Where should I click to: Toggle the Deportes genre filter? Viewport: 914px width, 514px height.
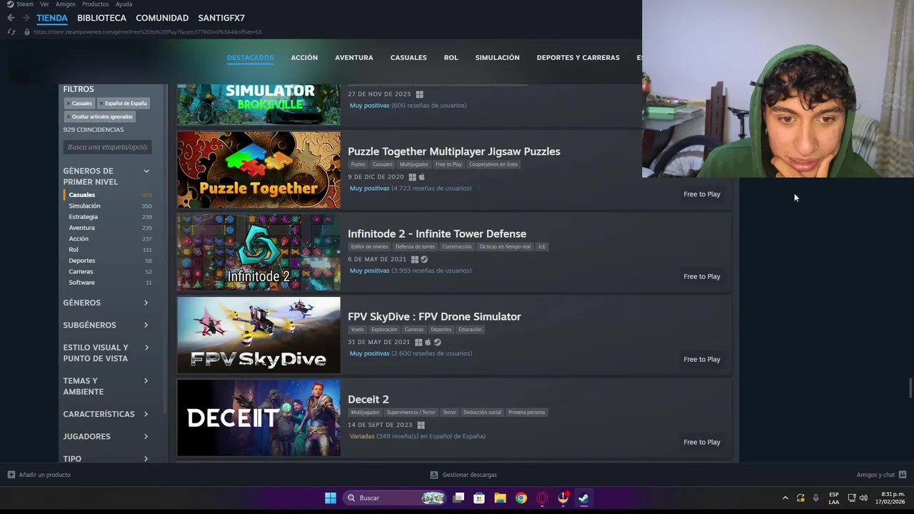pos(109,261)
